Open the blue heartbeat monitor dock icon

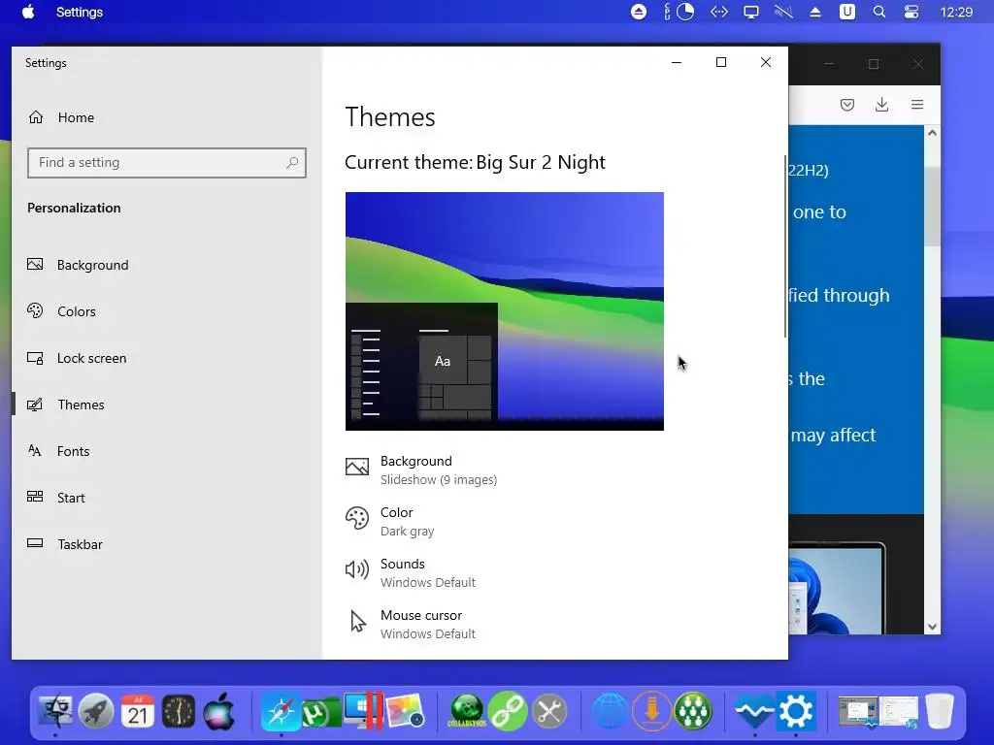[x=754, y=711]
